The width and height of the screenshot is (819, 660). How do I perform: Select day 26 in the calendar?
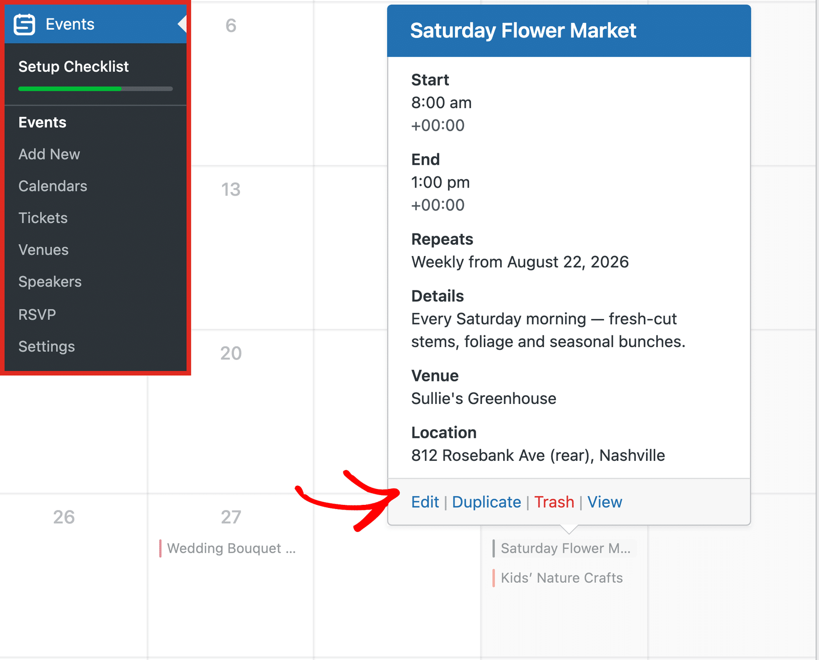click(64, 517)
